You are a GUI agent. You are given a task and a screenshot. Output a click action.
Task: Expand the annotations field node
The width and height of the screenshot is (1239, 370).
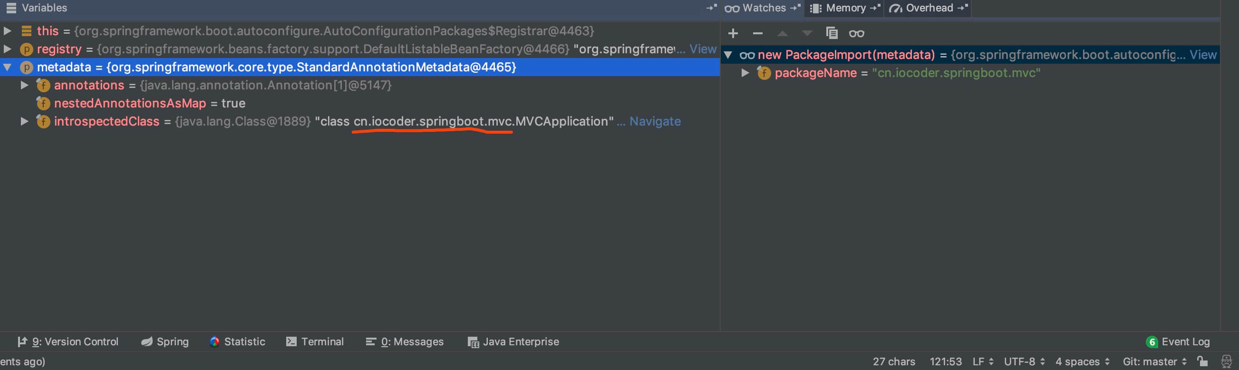coord(24,85)
